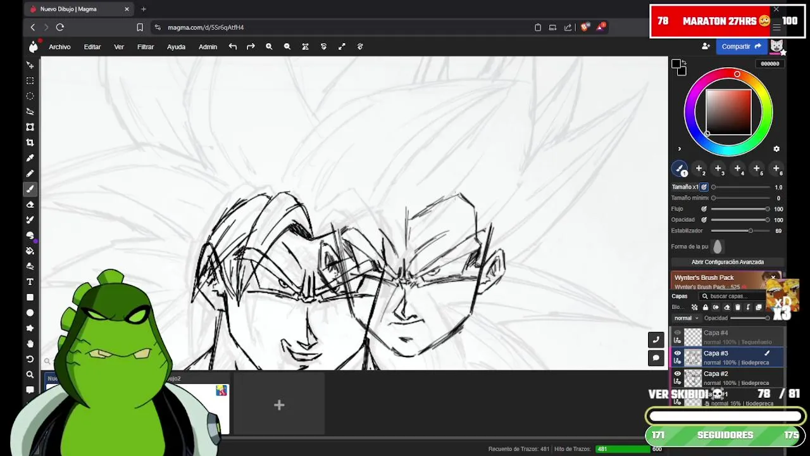The width and height of the screenshot is (810, 456).
Task: Select the Move tool in the left toolbar
Action: (30, 65)
